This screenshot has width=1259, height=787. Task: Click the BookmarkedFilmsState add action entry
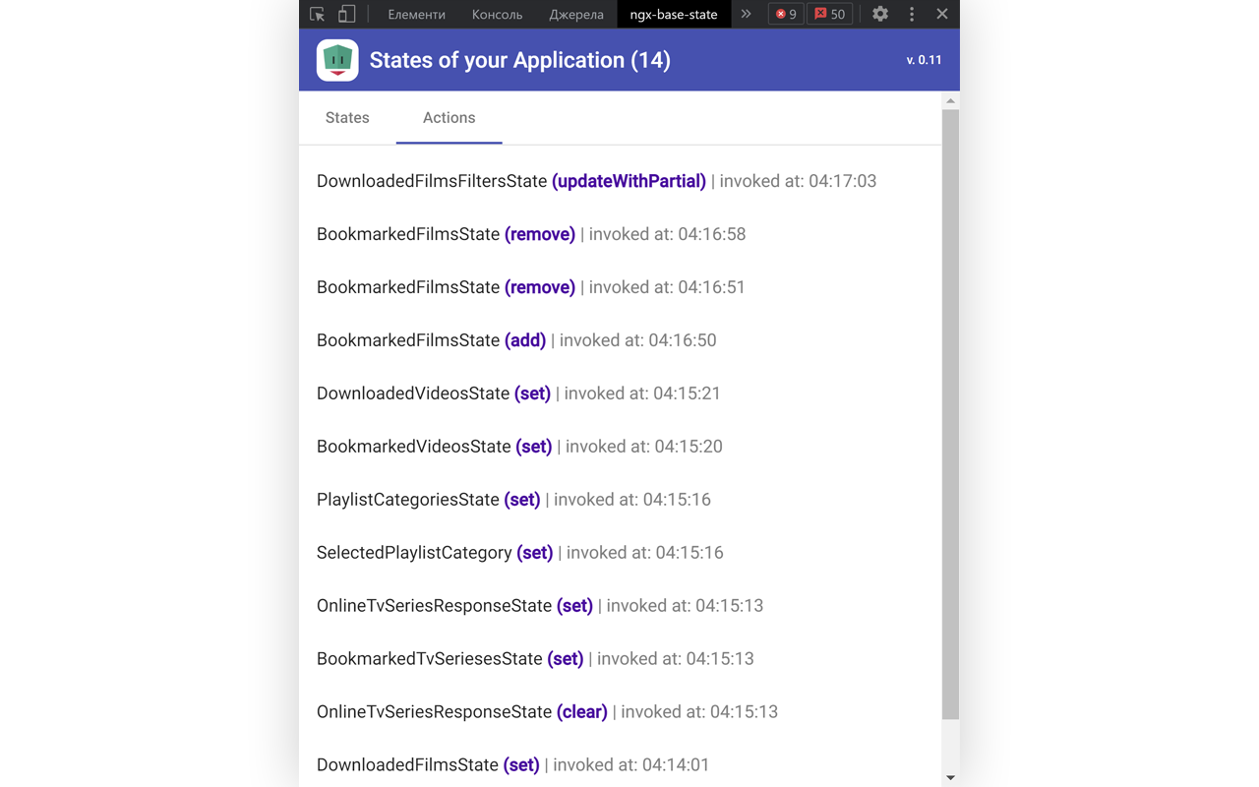point(516,340)
